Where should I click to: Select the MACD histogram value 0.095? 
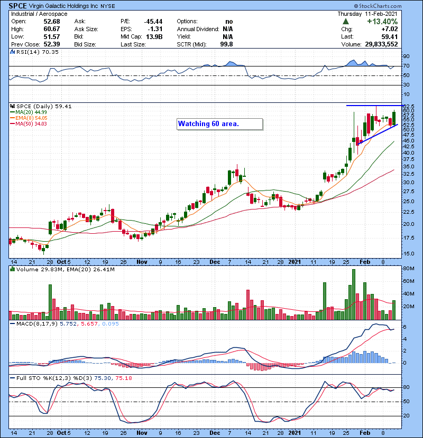coord(111,324)
